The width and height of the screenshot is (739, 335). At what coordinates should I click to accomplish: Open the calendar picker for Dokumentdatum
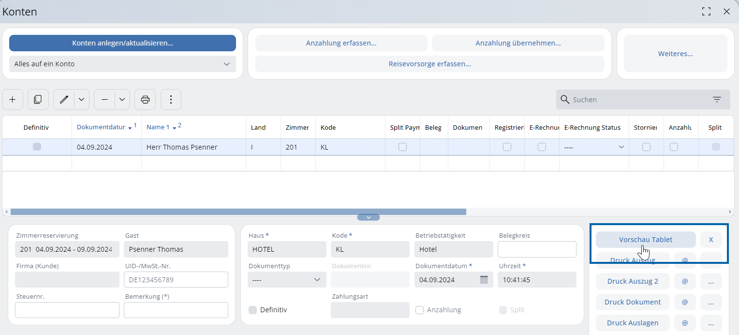pyautogui.click(x=484, y=279)
